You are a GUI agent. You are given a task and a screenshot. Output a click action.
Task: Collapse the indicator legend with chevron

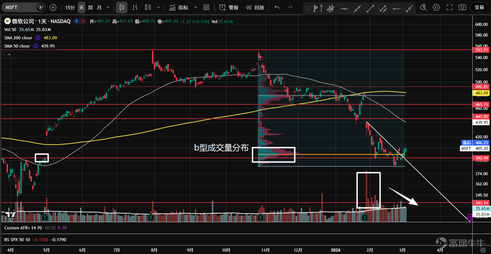(9, 54)
